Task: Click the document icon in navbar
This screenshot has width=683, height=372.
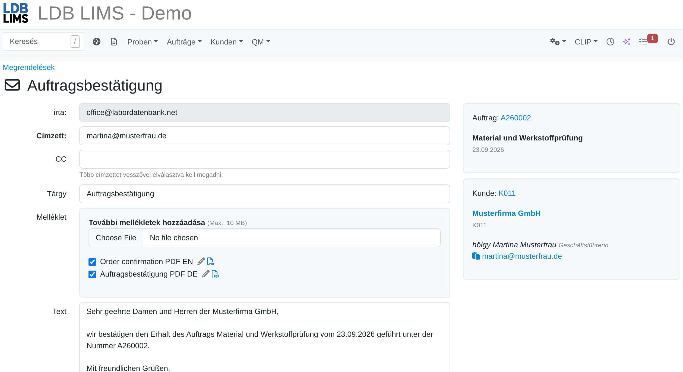Action: click(114, 42)
